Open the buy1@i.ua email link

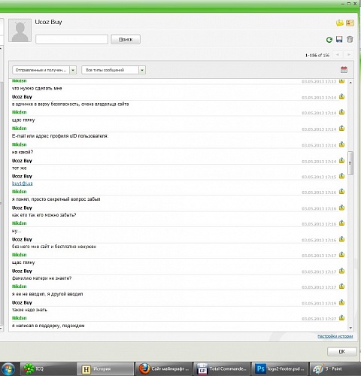tap(23, 183)
